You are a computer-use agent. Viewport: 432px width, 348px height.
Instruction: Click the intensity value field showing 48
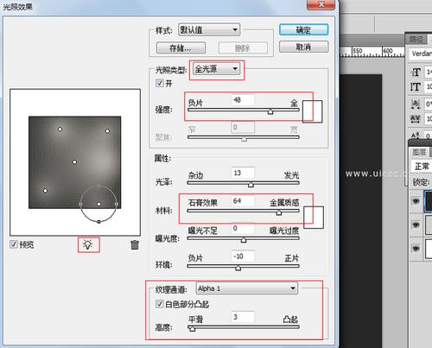243,100
